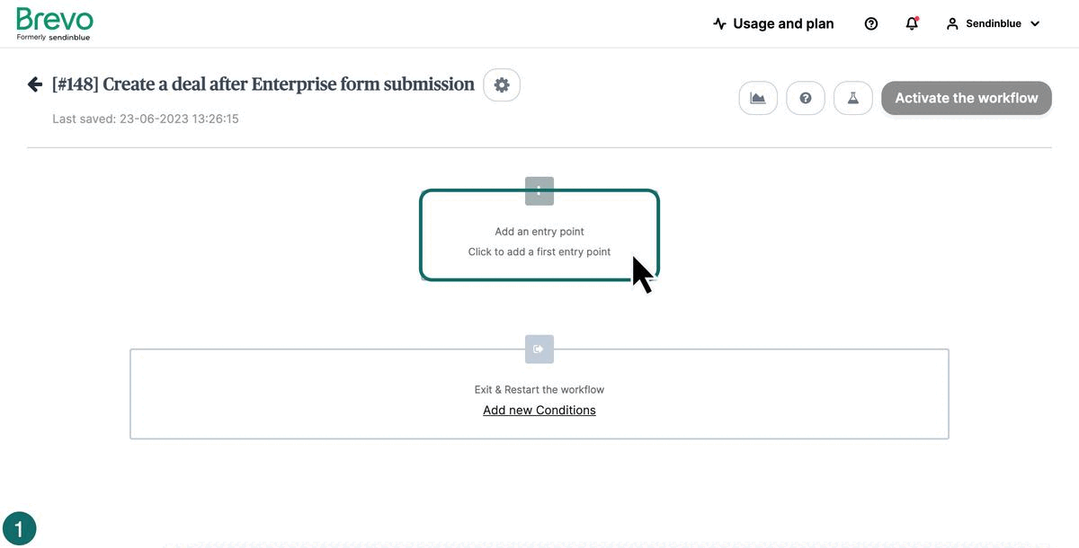Click the back arrow beside workflow title

(x=35, y=84)
